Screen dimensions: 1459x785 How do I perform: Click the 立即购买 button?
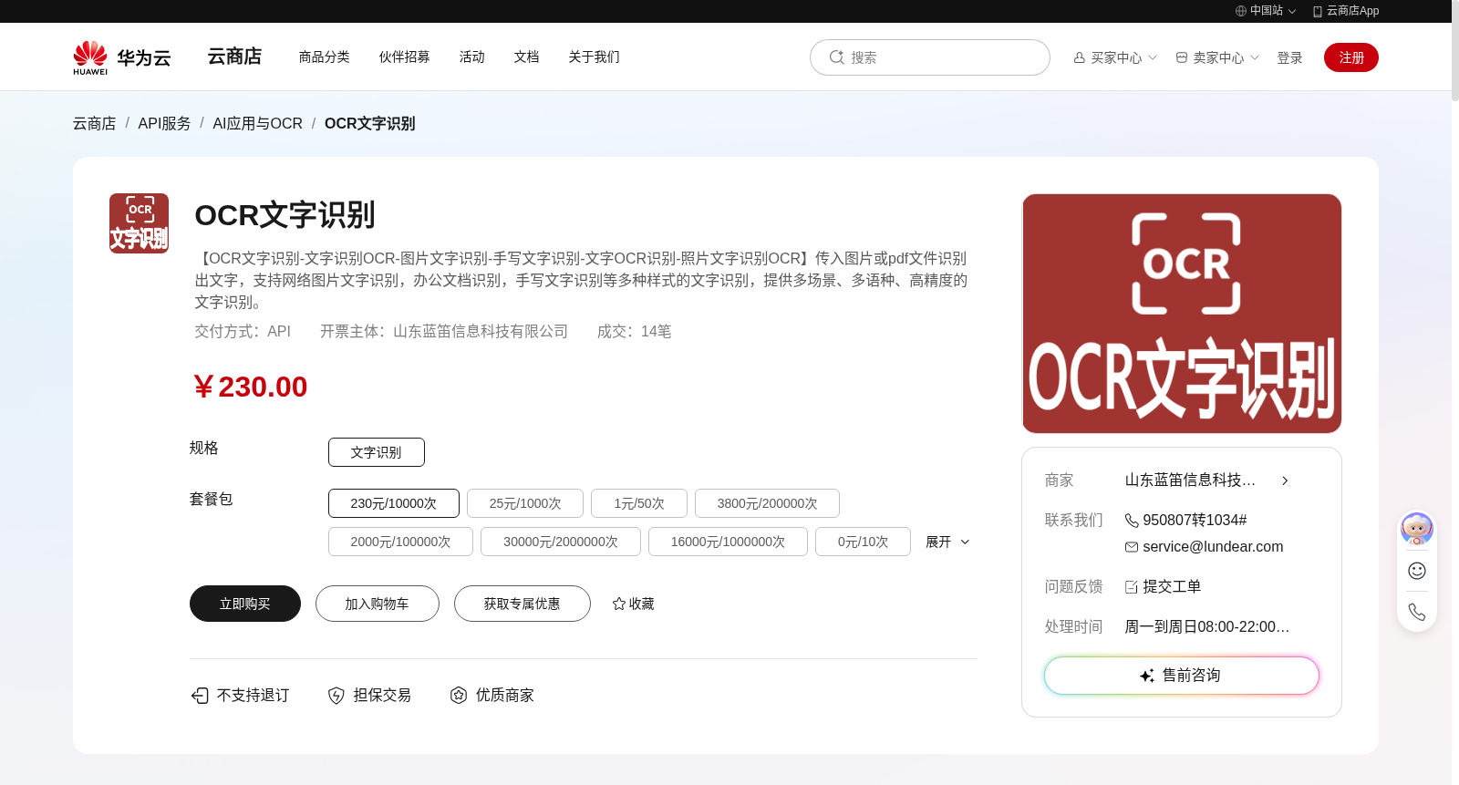(245, 604)
